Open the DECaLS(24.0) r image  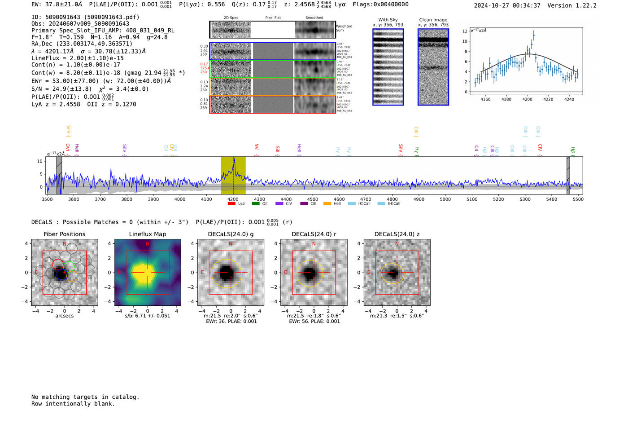click(x=314, y=273)
